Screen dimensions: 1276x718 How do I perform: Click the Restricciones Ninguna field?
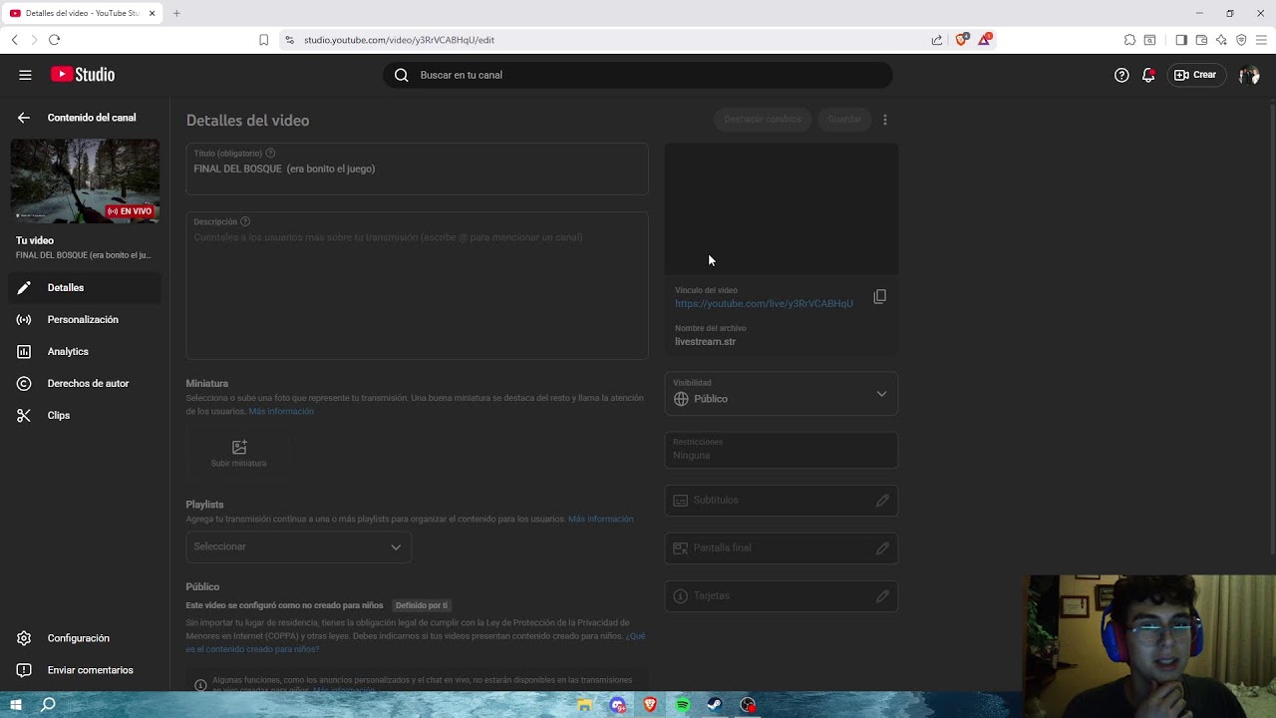click(781, 450)
